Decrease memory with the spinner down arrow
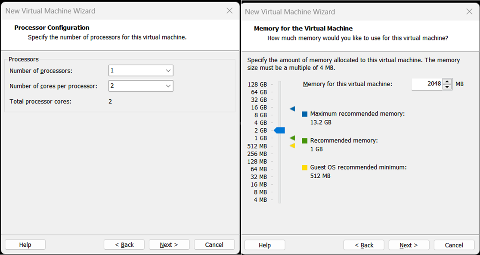 448,87
